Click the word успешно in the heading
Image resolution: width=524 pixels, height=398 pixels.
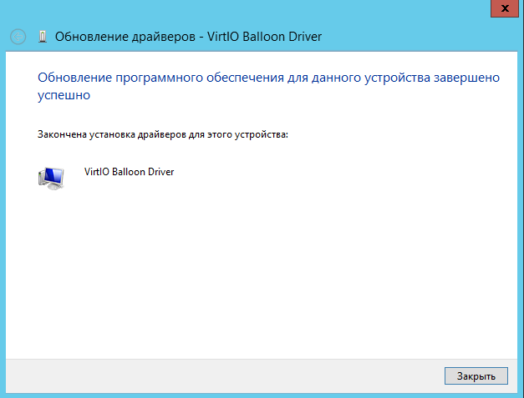64,96
